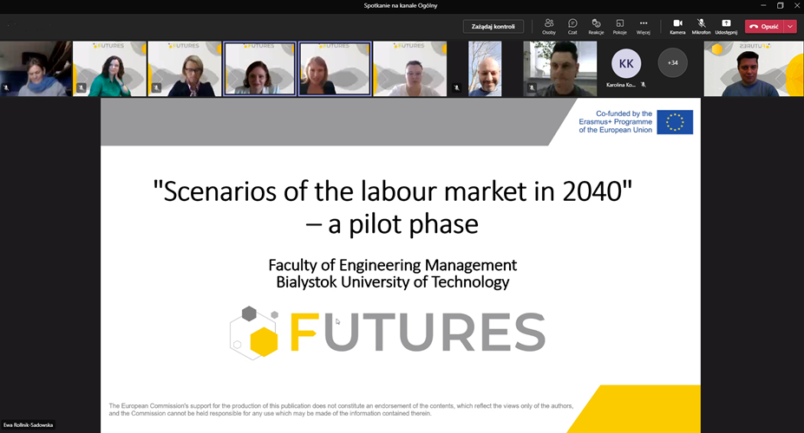Screen dimensions: 804x433
Task: Open the Więcej more options menu
Action: point(643,26)
